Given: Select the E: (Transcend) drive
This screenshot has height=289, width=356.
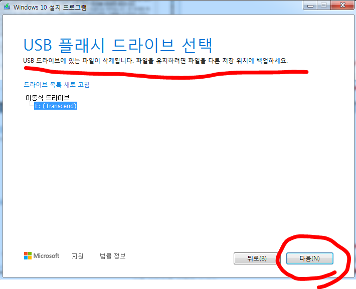Looking at the screenshot, I should coord(56,106).
